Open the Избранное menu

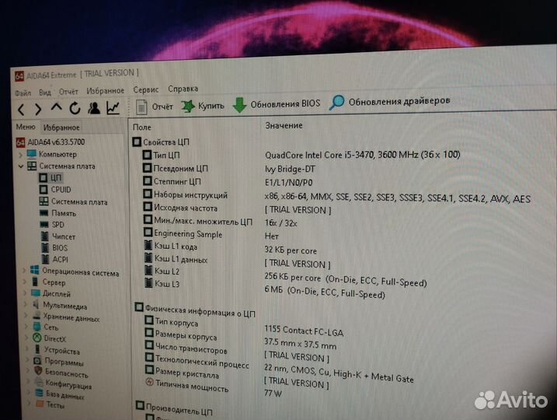(106, 91)
